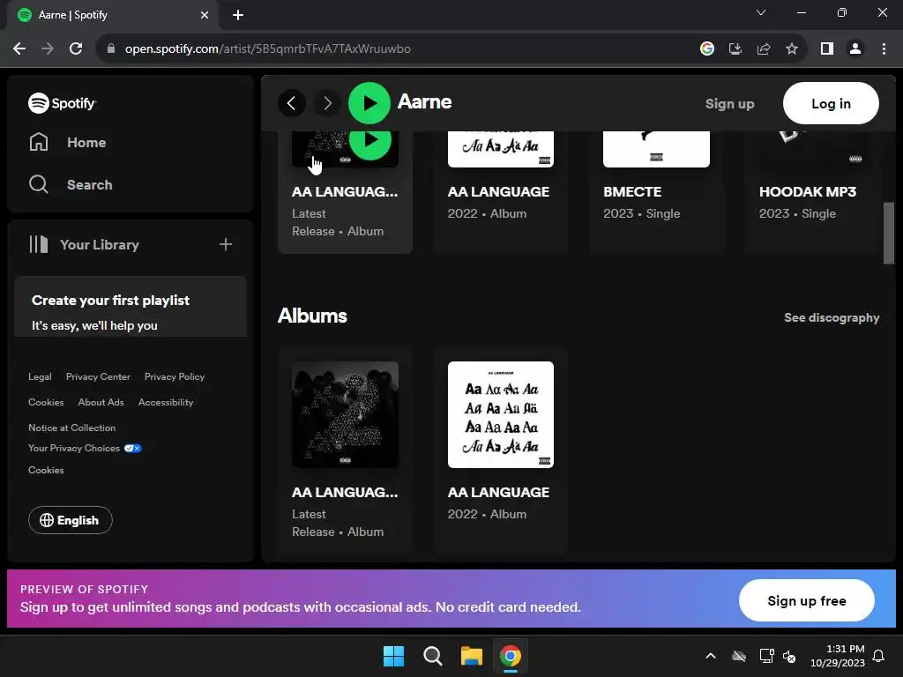Open the dark AA LANGUAGE 2 cover under Albums

pos(345,414)
